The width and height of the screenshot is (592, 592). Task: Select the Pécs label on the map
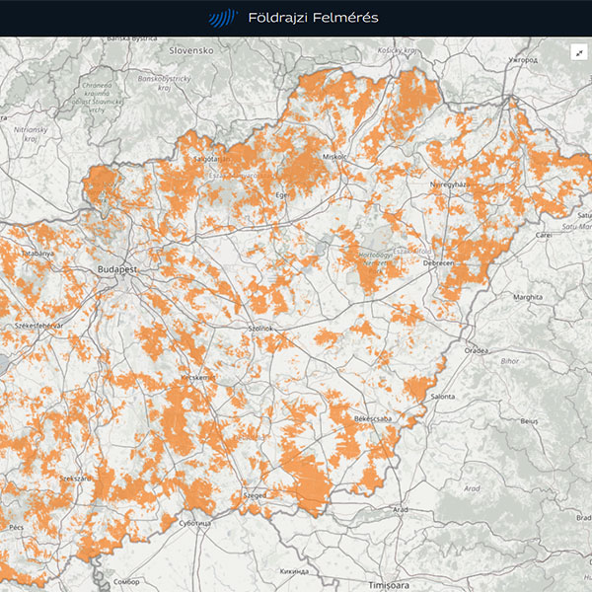(18, 528)
